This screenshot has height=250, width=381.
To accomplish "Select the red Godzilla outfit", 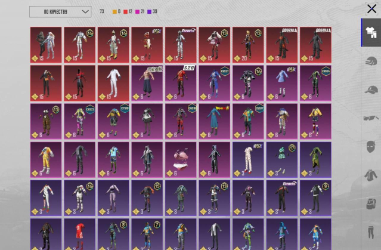I will pyautogui.click(x=282, y=45).
